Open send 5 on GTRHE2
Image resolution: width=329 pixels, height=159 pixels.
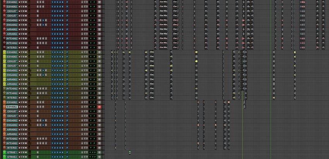click(63, 157)
